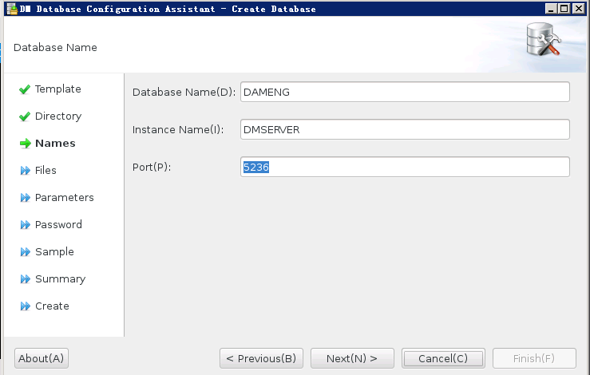Click the blue arrow icon beside Summary

[x=26, y=278]
